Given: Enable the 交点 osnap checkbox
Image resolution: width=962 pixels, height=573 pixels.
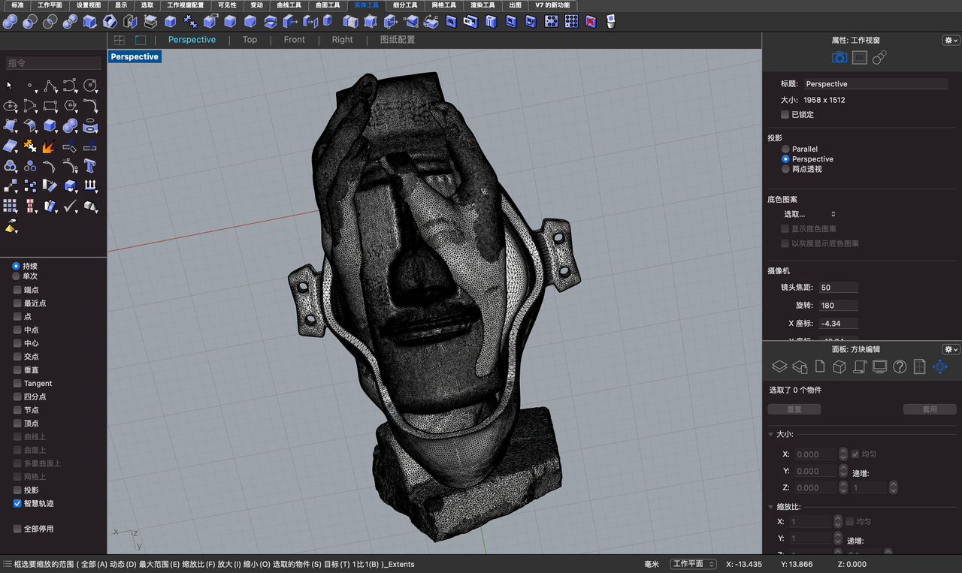Looking at the screenshot, I should (x=17, y=357).
